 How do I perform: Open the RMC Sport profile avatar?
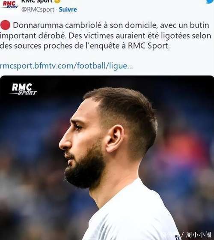click(10, 4)
